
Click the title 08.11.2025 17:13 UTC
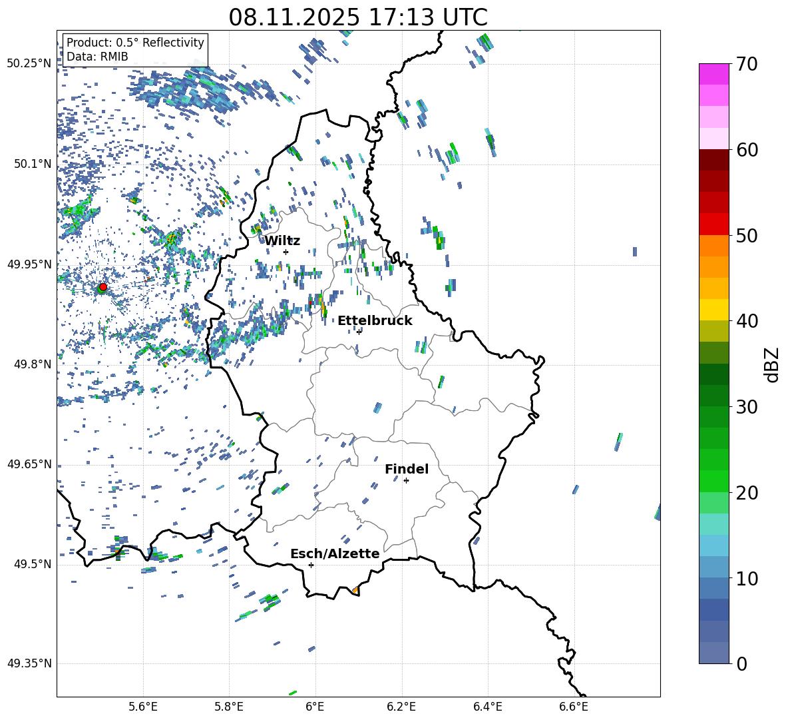point(358,17)
